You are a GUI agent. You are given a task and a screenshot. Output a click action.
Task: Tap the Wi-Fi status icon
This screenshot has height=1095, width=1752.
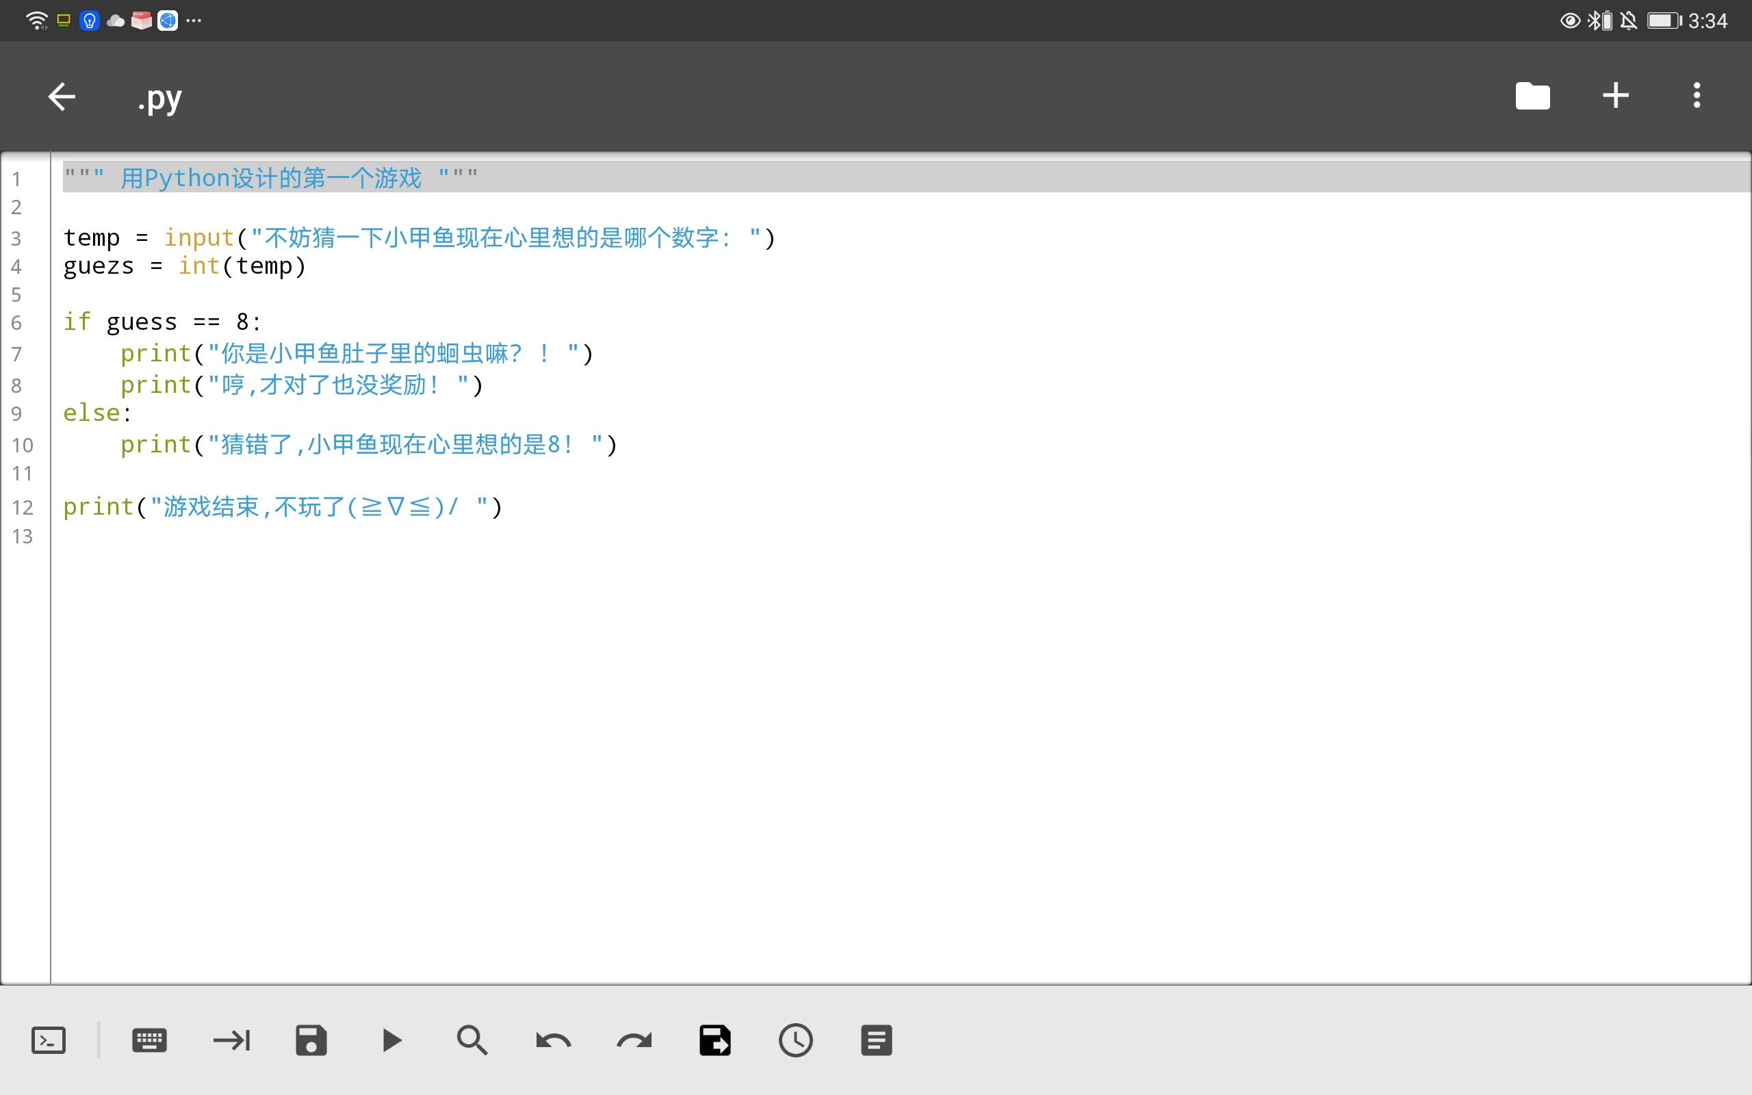36,21
